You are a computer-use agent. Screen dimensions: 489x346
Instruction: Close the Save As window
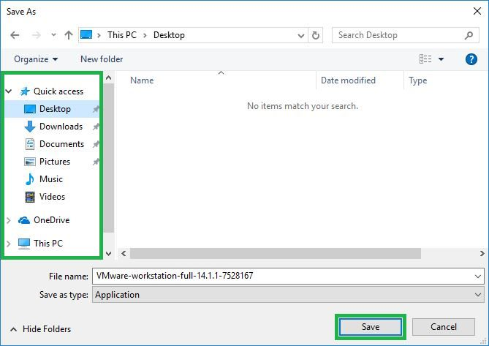point(477,12)
